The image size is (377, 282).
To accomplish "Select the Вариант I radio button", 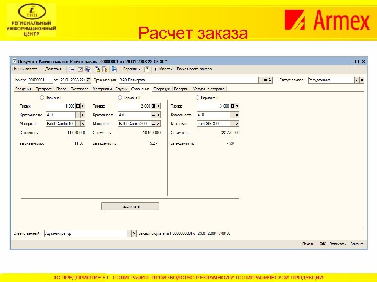I will (42, 97).
